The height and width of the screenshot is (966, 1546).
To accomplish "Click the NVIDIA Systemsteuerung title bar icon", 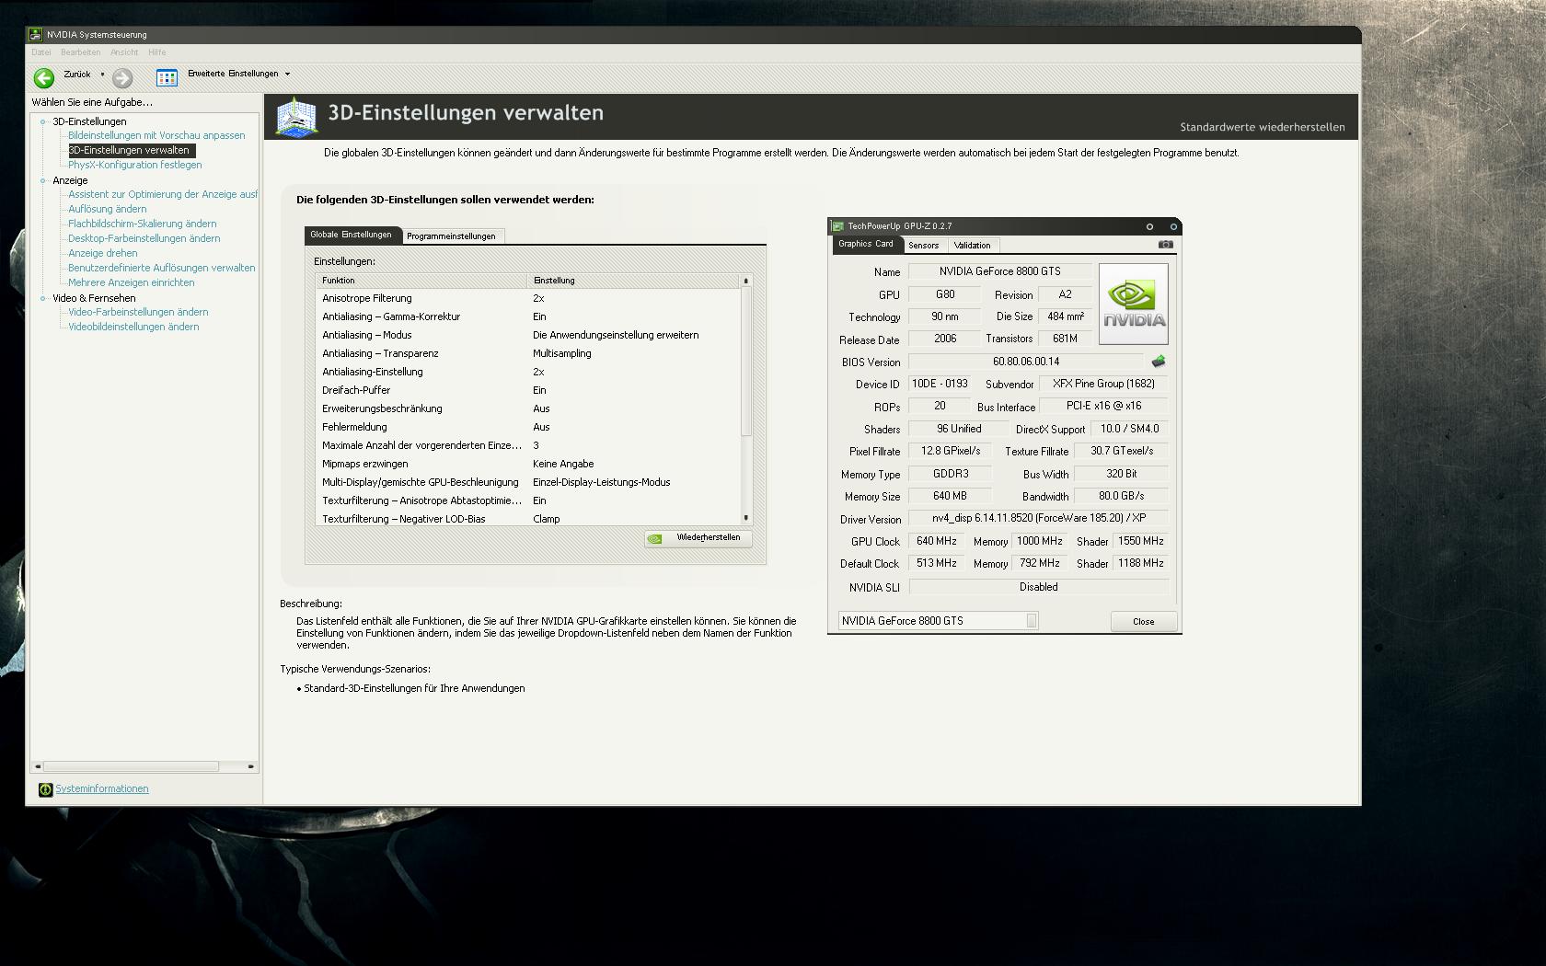I will click(36, 35).
